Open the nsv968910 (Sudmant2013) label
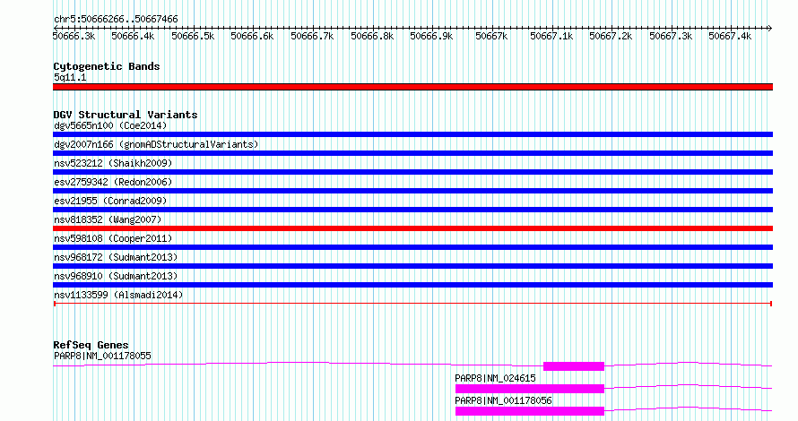The width and height of the screenshot is (798, 421). tap(116, 276)
